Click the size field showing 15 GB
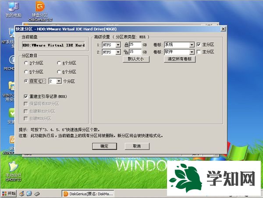 [135, 52]
